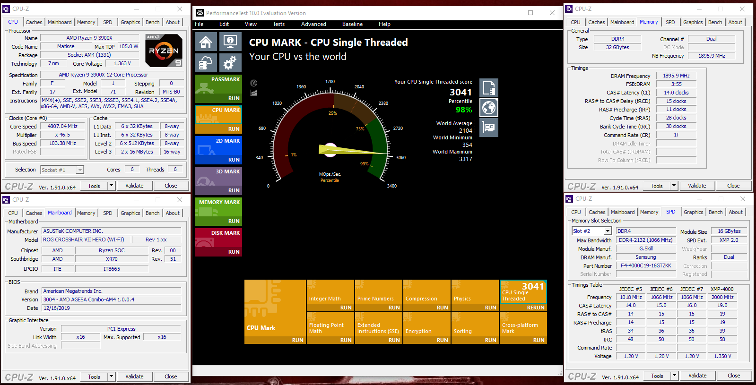Expand Tools arrow in the CPU-Z Processor window
The height and width of the screenshot is (385, 756).
tap(112, 186)
